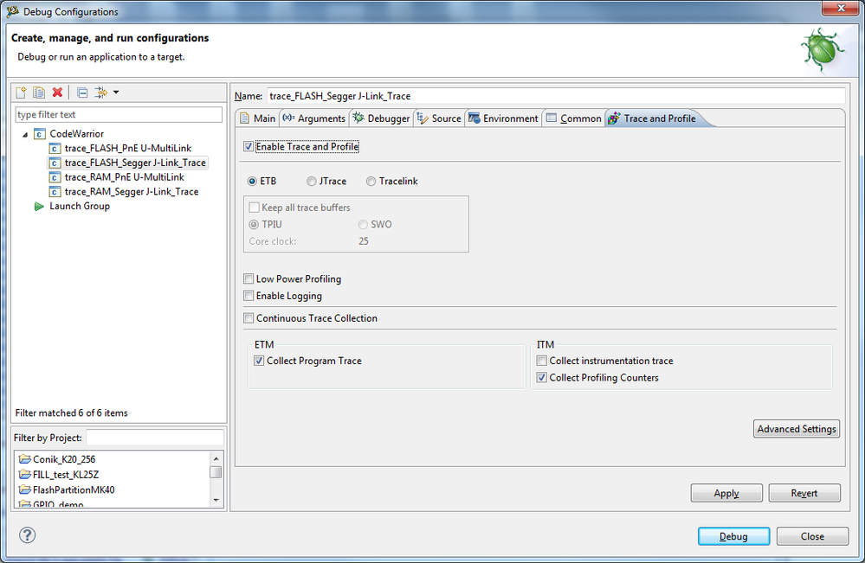
Task: Uncheck Collect Profiling Counters
Action: (542, 377)
